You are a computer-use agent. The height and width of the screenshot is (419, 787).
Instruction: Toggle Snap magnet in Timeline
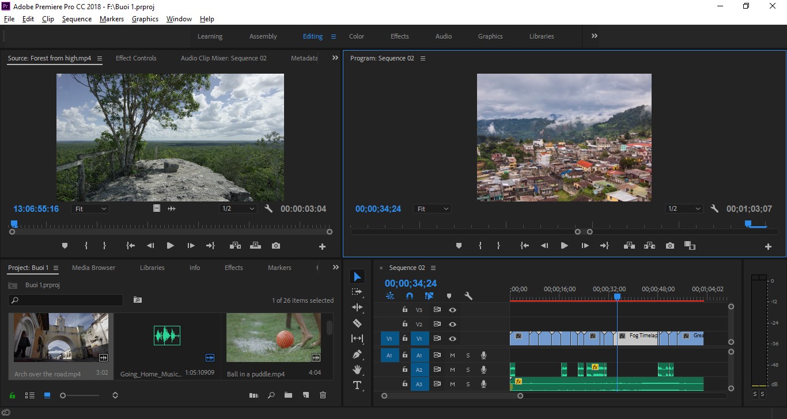coord(410,296)
